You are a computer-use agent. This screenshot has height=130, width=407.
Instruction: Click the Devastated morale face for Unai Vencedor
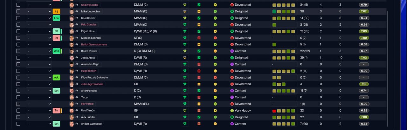click(x=232, y=5)
